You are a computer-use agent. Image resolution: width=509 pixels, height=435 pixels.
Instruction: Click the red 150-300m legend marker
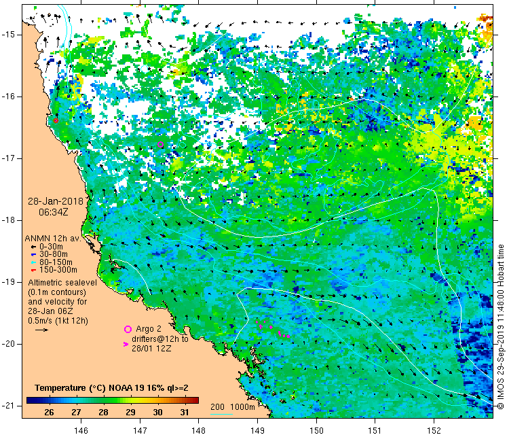pos(33,270)
